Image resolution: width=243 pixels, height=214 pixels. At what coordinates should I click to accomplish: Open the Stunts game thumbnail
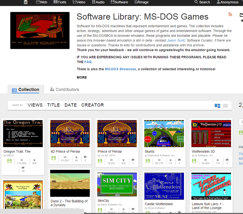click(x=164, y=134)
